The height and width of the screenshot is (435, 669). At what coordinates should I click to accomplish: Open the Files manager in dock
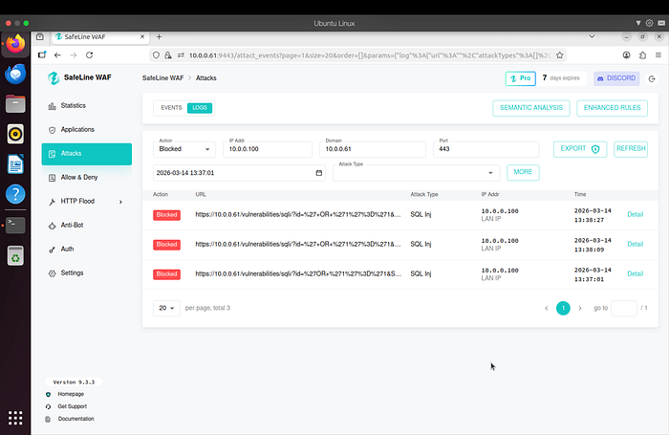(15, 104)
